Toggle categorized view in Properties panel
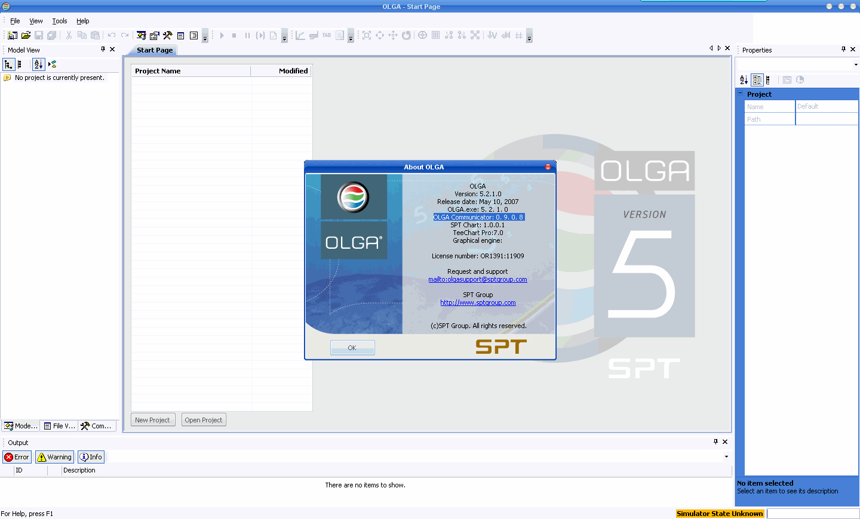This screenshot has width=860, height=519. [x=757, y=80]
